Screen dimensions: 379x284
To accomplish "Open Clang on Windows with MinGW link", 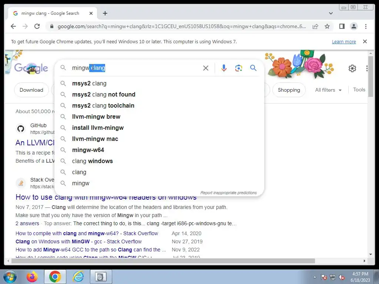I will (x=78, y=241).
